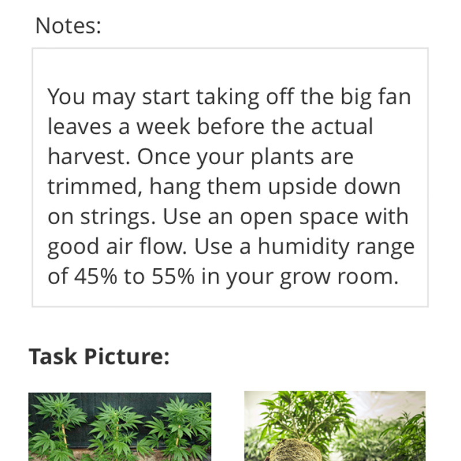Click the word 'humidity' in the notes
Screen dimensions: 461x461
[304, 247]
